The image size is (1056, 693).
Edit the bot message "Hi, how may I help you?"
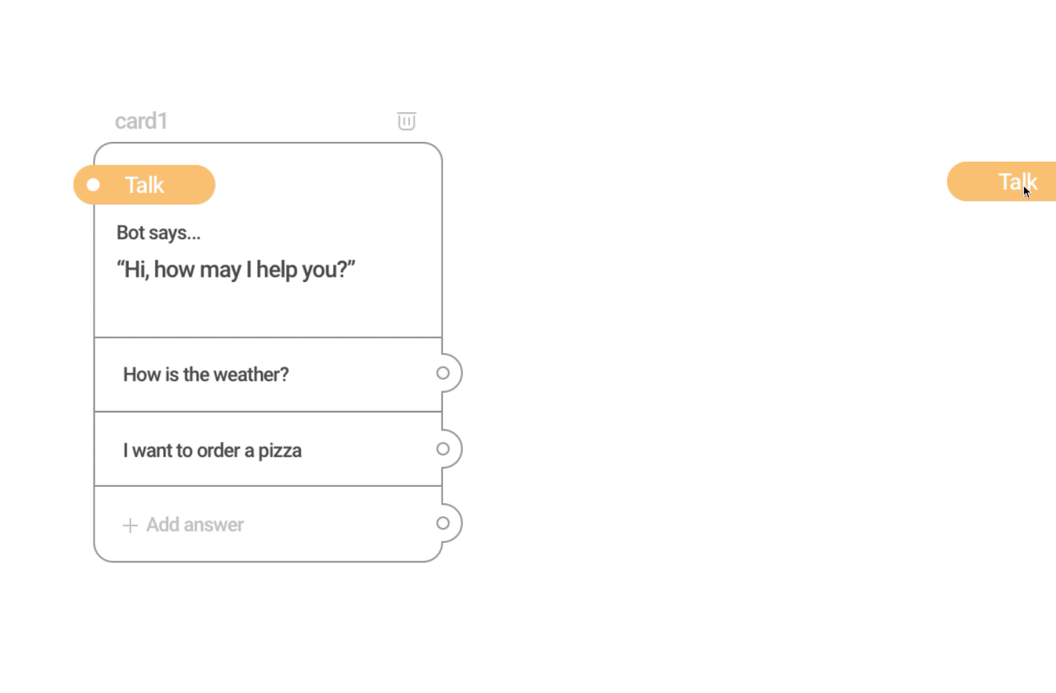[x=236, y=269]
